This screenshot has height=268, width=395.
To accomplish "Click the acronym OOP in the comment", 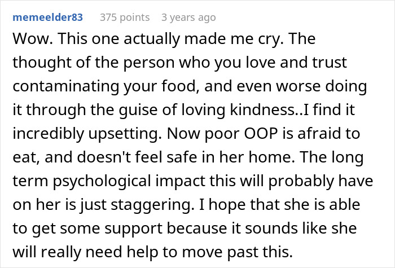I will 261,134.
